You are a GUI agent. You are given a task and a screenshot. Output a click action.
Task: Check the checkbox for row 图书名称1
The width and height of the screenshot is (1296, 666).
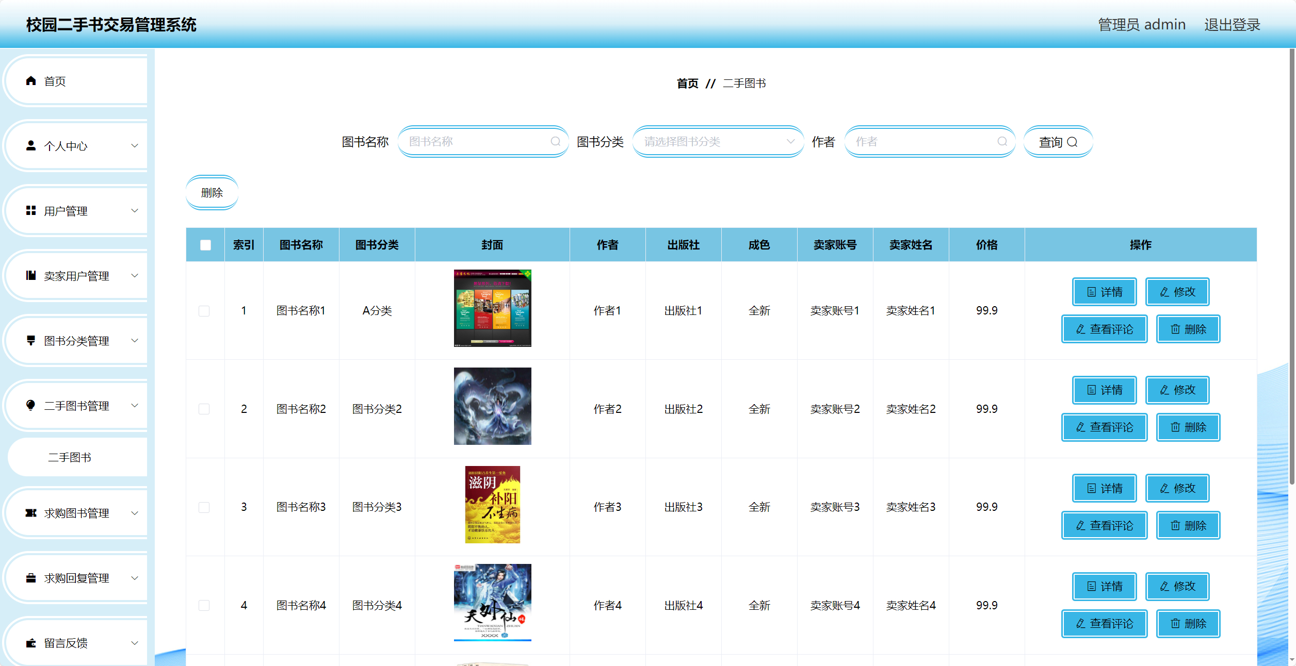pyautogui.click(x=204, y=311)
